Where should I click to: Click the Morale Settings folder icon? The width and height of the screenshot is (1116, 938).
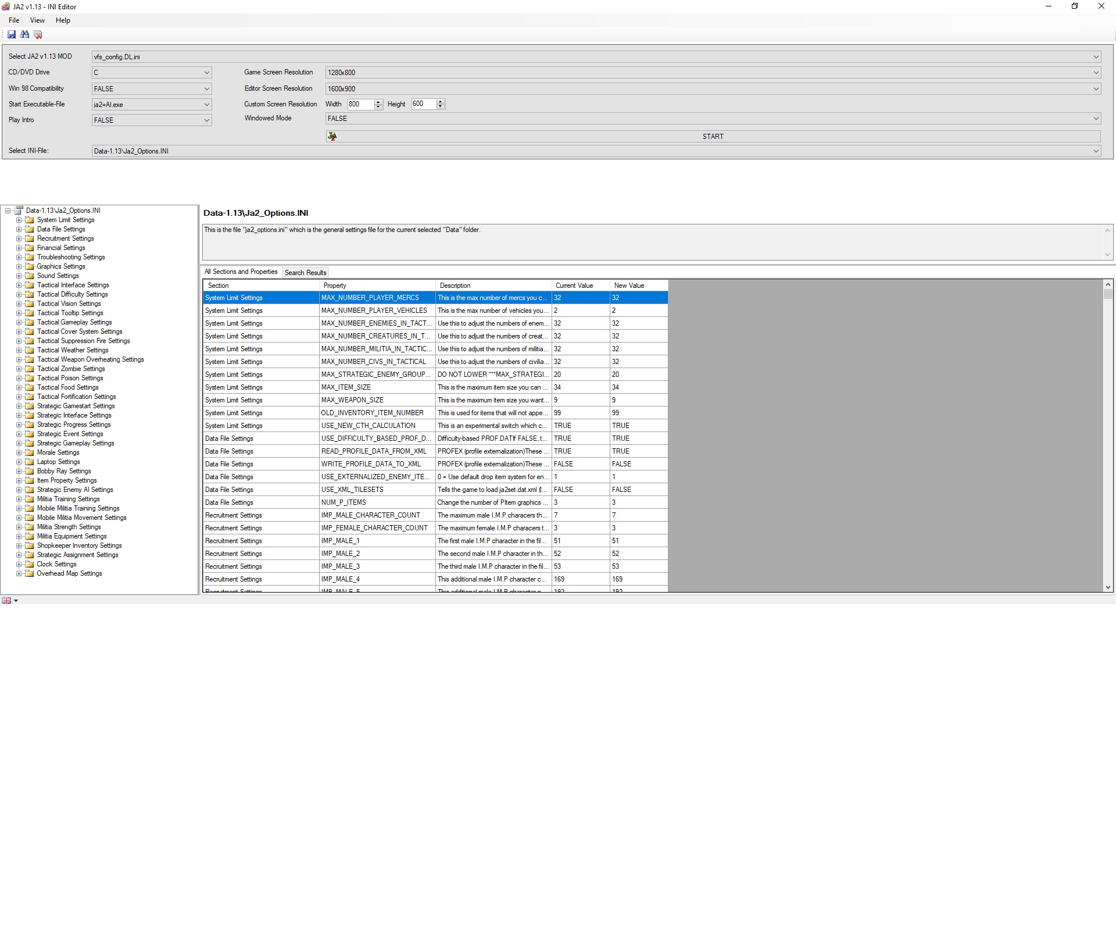(30, 452)
